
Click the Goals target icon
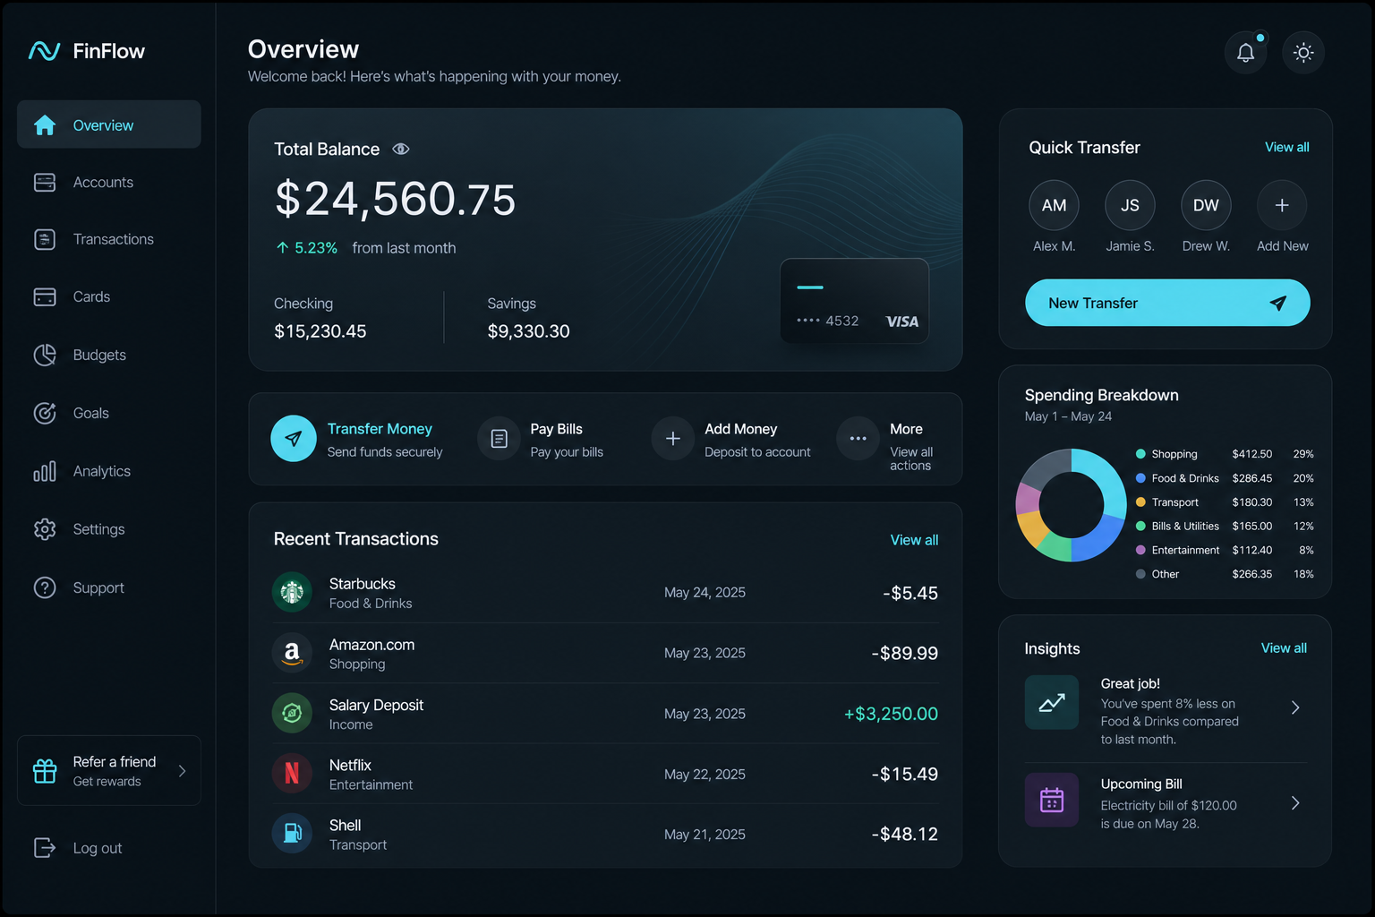[x=45, y=413]
